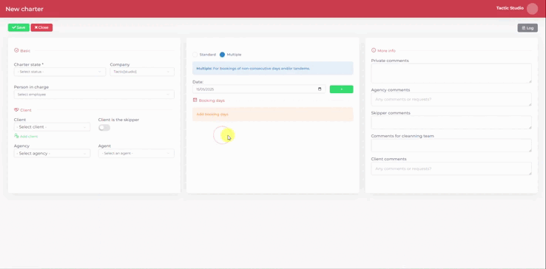Select the Multiple radio button
This screenshot has height=269, width=546.
point(222,55)
